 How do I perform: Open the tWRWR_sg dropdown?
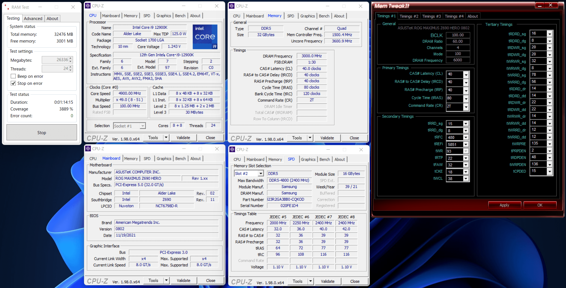pos(550,61)
